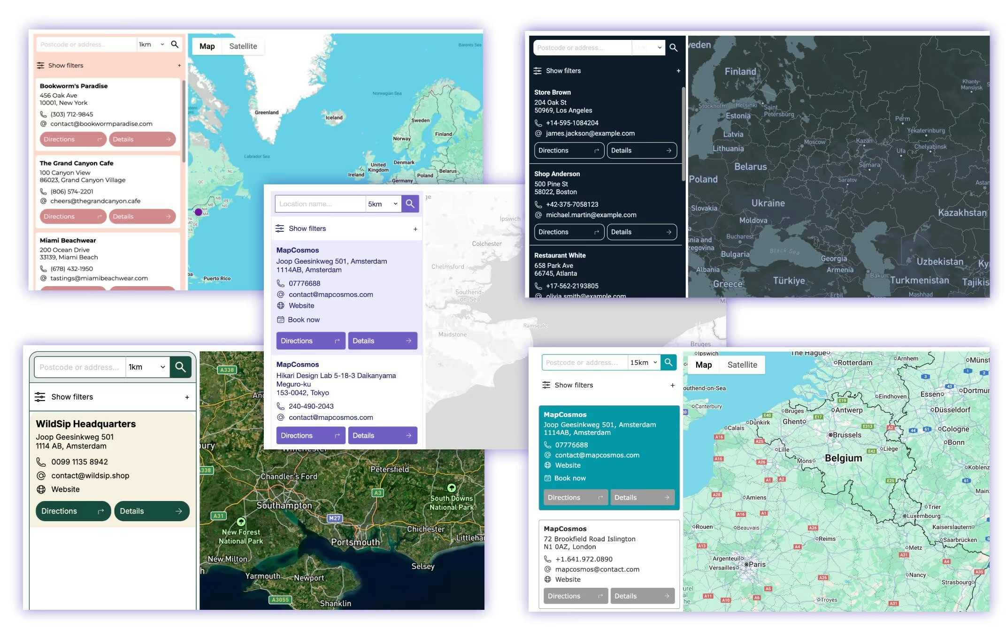This screenshot has width=1006, height=630.
Task: Open the 5km radius dropdown
Action: (383, 204)
